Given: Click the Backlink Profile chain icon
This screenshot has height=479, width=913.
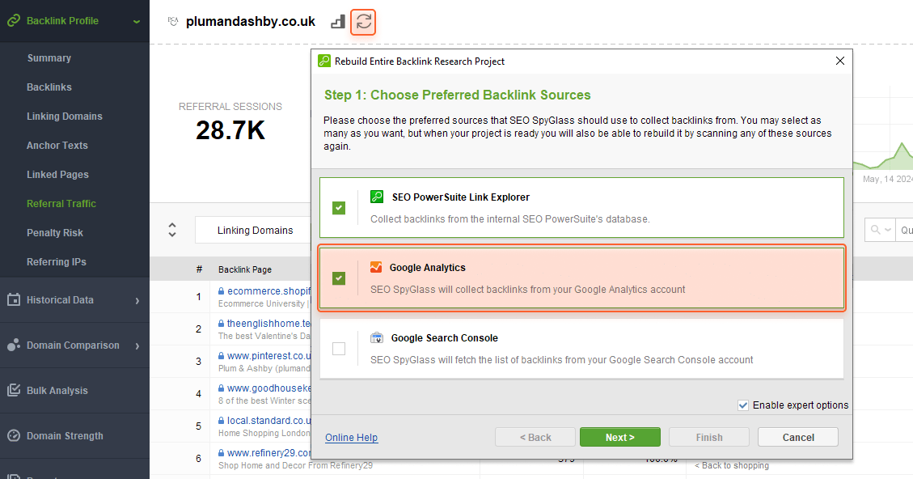Looking at the screenshot, I should [14, 21].
